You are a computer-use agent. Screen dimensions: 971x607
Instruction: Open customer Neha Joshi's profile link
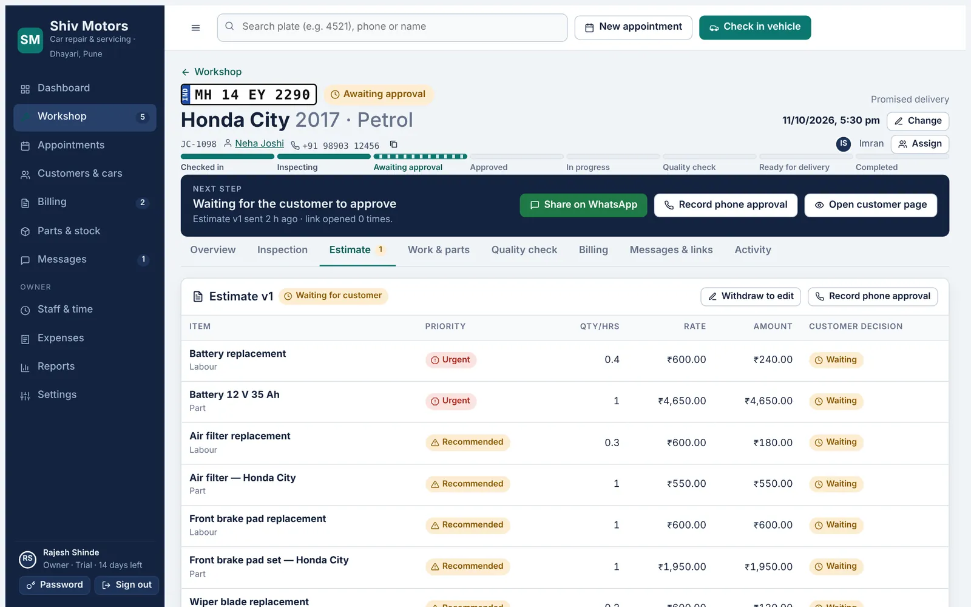pos(259,143)
